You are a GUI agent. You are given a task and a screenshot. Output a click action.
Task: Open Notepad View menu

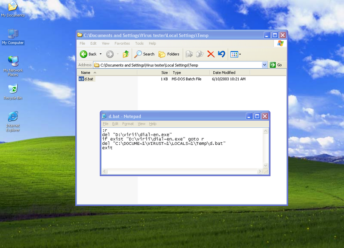click(x=141, y=124)
